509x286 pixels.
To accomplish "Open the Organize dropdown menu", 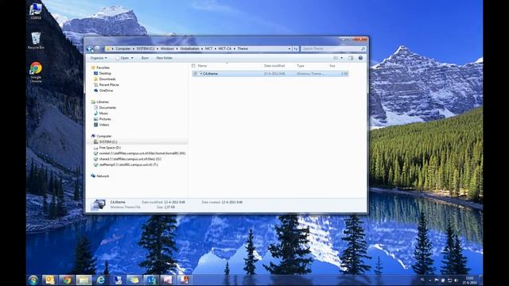I will click(x=99, y=58).
